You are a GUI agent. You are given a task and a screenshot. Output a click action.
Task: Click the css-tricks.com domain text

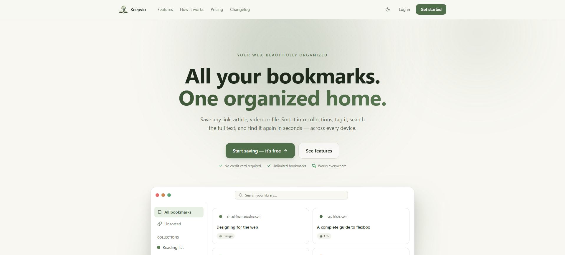point(338,217)
